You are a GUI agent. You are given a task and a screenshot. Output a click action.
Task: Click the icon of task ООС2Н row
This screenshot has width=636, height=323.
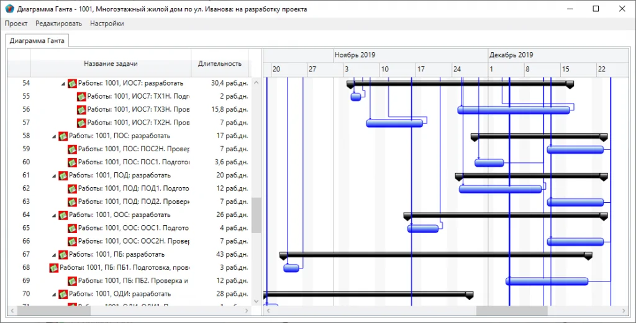click(x=72, y=241)
